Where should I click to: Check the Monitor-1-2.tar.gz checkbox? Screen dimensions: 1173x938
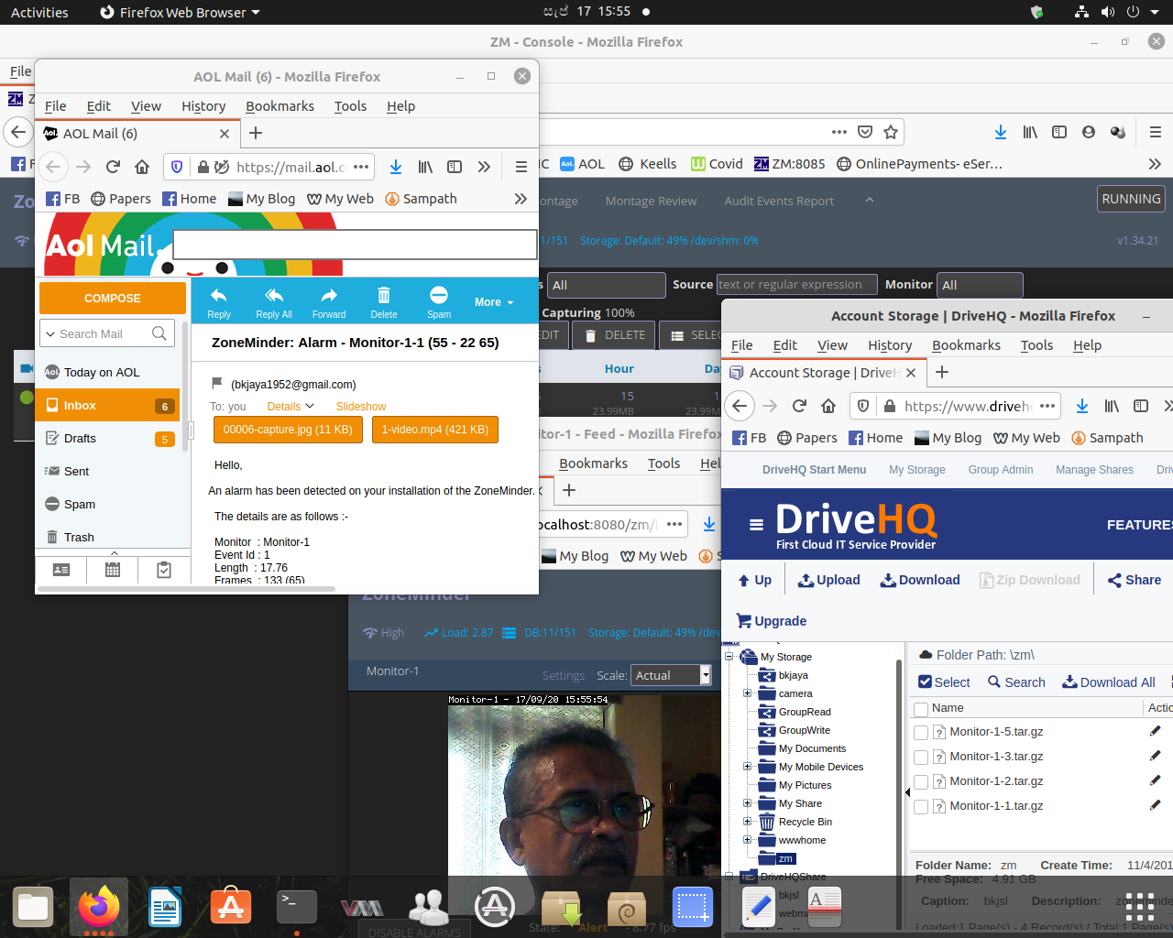(x=921, y=781)
